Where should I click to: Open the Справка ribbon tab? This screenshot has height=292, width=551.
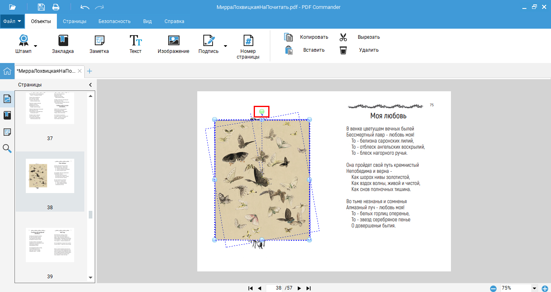pyautogui.click(x=174, y=21)
